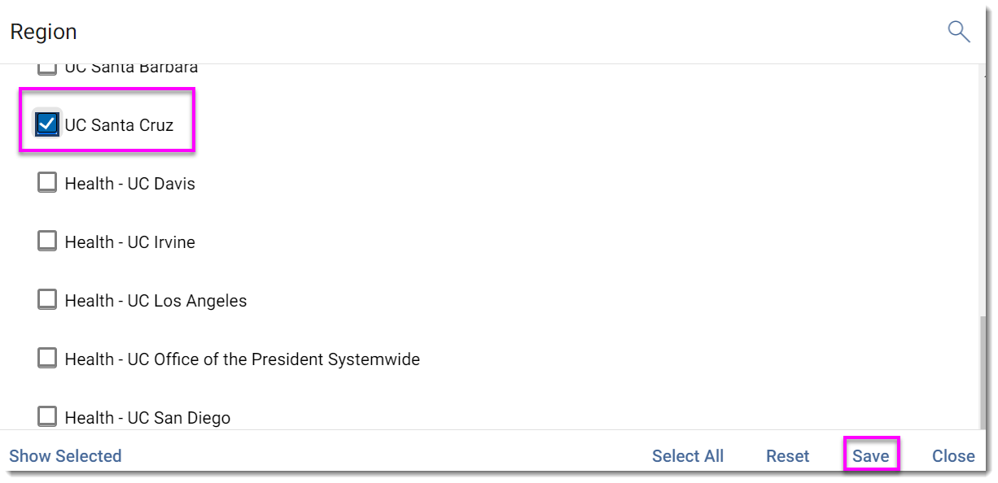Image resolution: width=998 pixels, height=483 pixels.
Task: Save the region selection
Action: pyautogui.click(x=871, y=456)
